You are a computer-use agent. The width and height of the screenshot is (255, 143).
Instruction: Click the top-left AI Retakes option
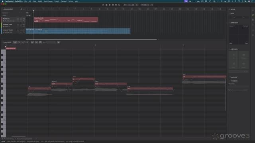click(233, 56)
